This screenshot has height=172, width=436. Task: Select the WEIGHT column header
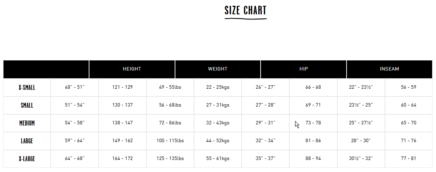point(218,69)
